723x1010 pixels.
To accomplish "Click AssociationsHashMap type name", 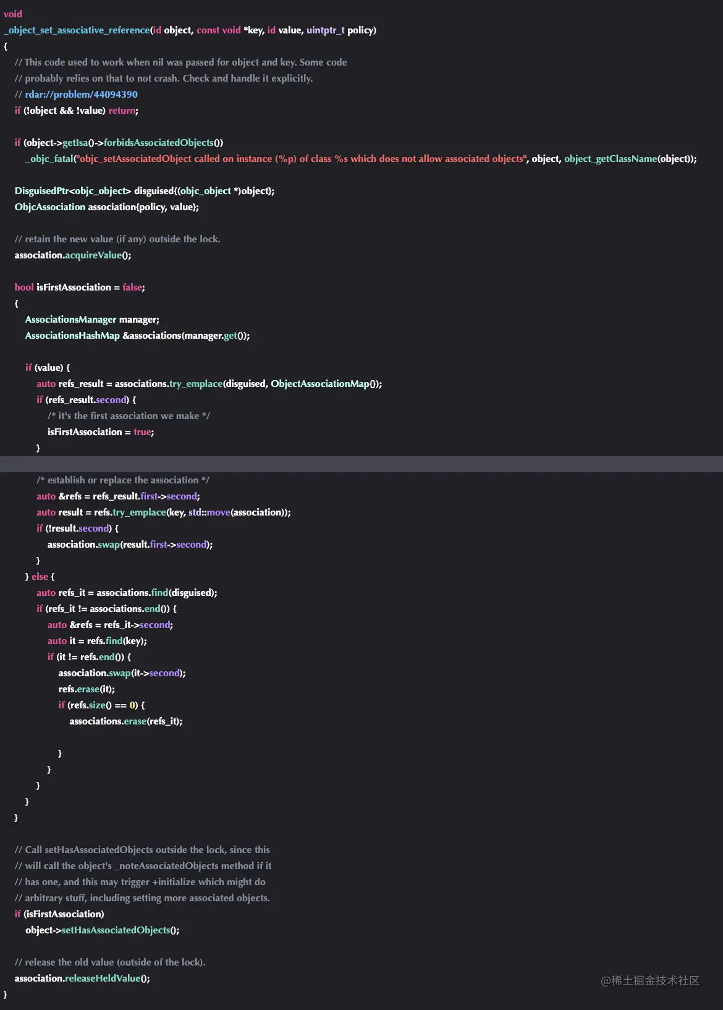I will pos(72,336).
